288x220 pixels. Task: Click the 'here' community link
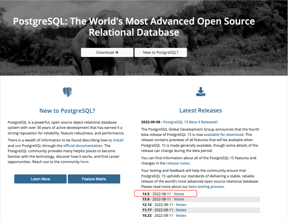[x=85, y=162]
